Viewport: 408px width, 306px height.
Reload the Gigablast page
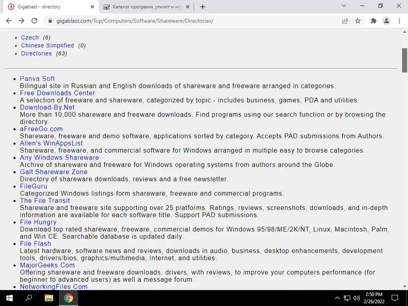click(x=34, y=21)
